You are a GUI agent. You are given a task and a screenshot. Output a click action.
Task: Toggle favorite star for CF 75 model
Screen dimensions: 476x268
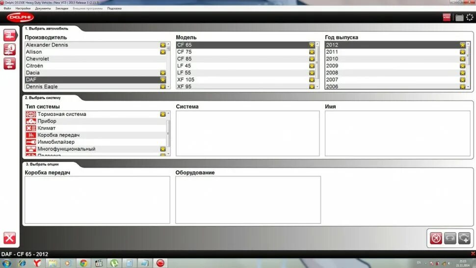(312, 52)
